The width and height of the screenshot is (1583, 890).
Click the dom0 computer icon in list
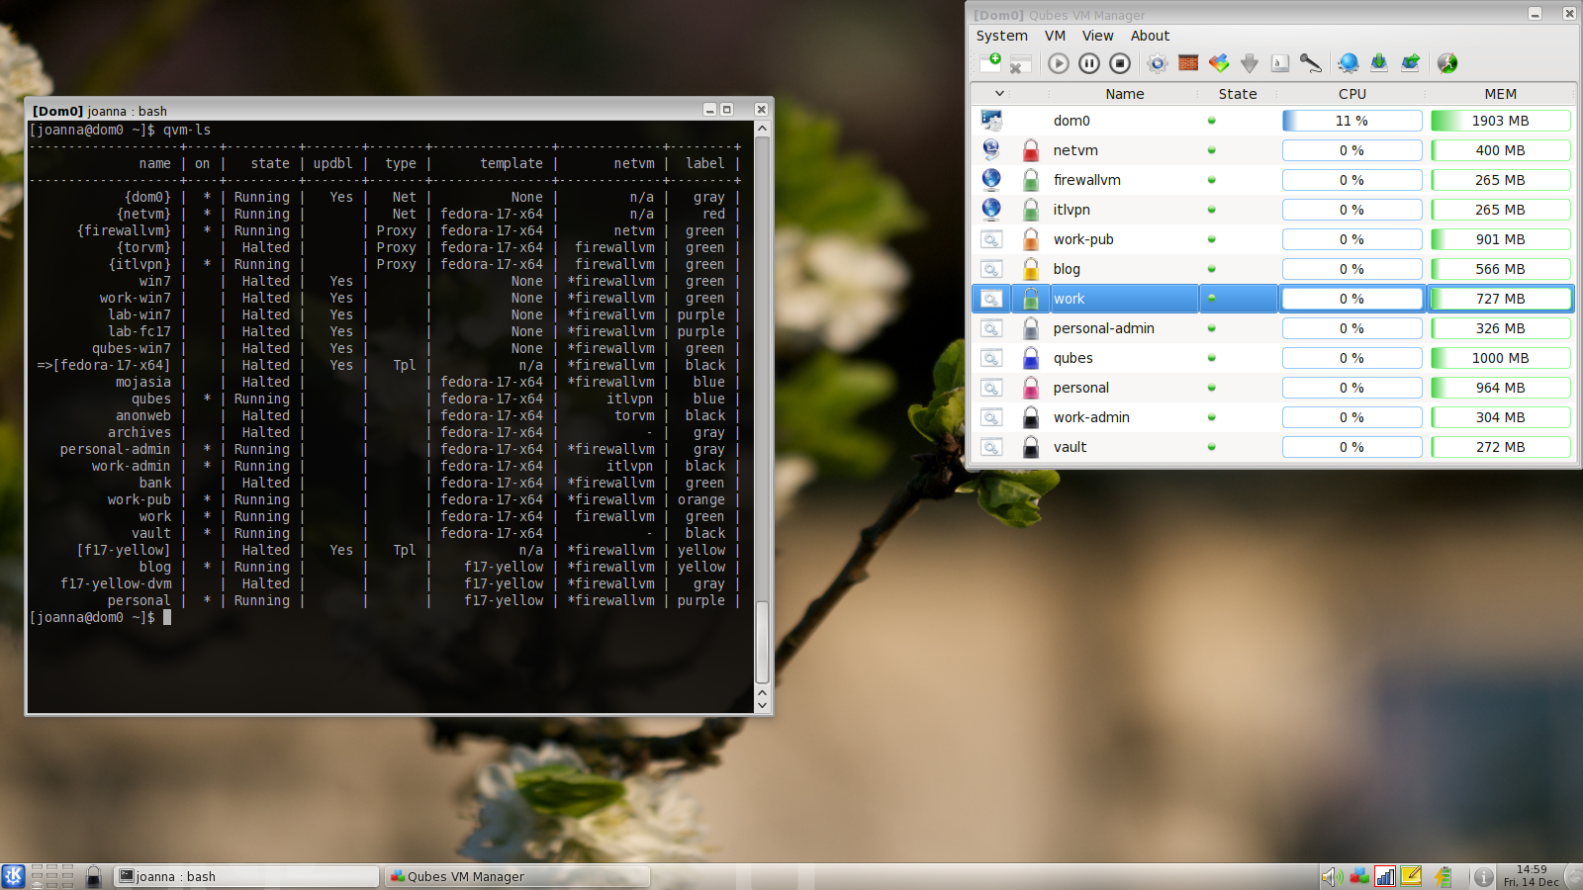click(991, 121)
